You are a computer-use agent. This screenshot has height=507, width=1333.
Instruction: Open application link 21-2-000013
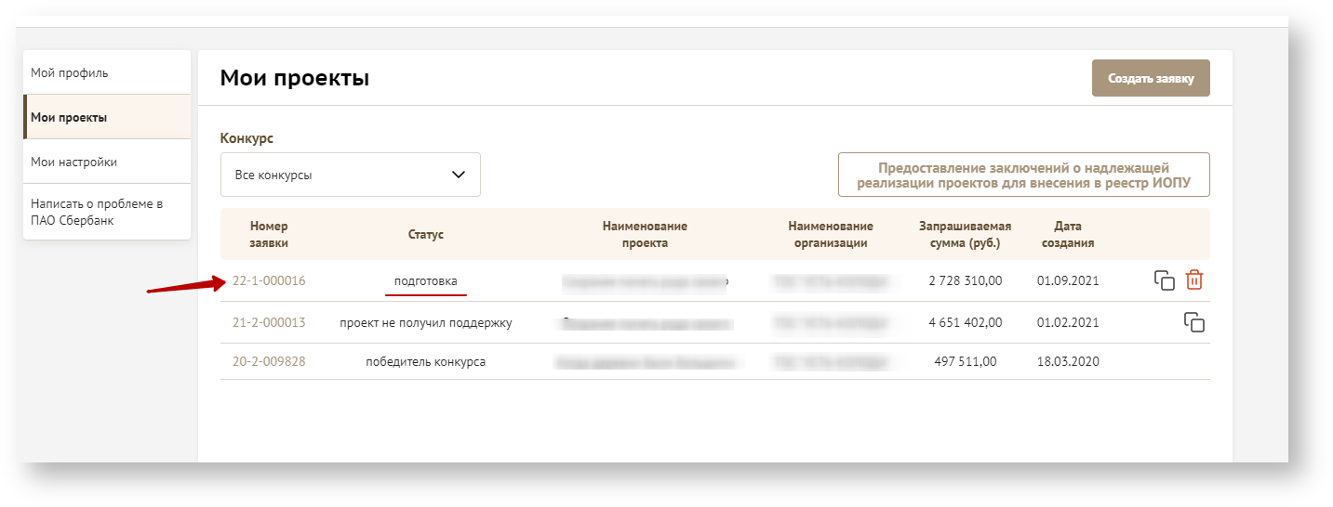[x=269, y=323]
